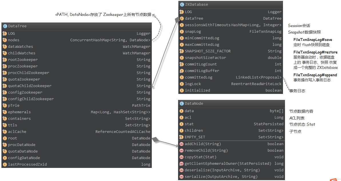The image size is (341, 181).
Task: Click the DataTree class title
Action: tap(17, 26)
